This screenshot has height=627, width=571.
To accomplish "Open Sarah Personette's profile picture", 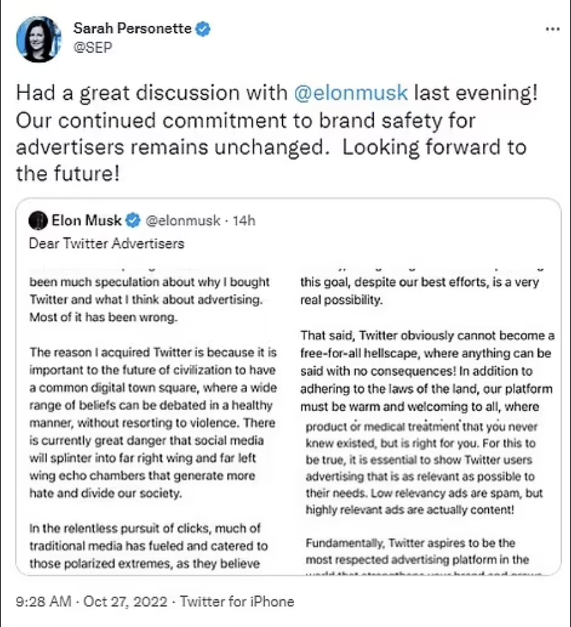I will (x=39, y=39).
